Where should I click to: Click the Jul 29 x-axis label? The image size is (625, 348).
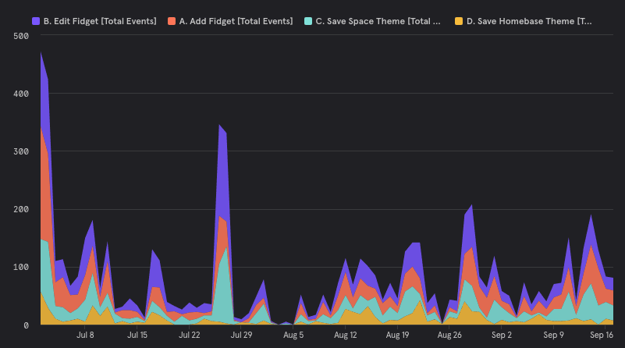[x=241, y=335]
